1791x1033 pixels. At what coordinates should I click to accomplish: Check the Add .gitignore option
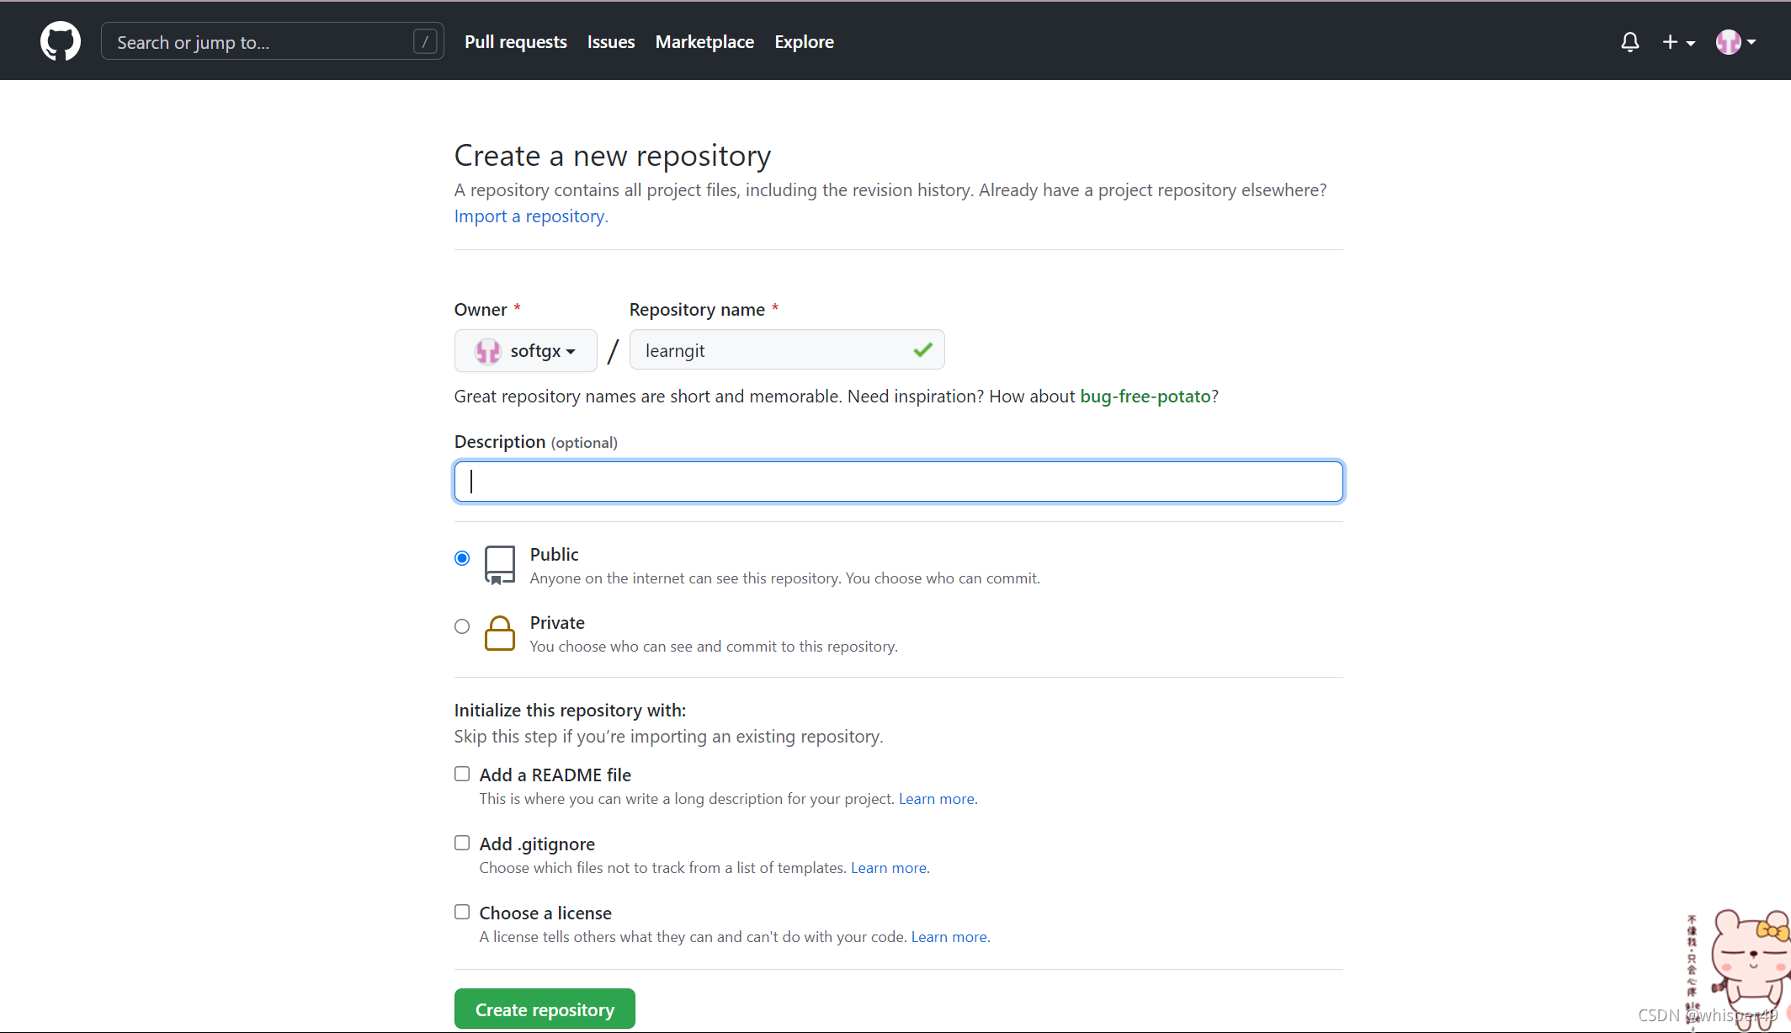(x=462, y=843)
